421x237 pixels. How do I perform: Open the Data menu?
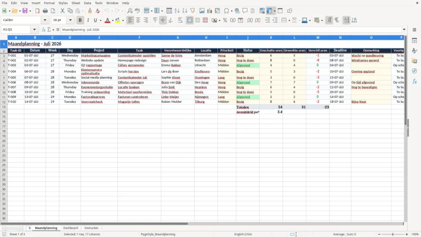(x=88, y=3)
